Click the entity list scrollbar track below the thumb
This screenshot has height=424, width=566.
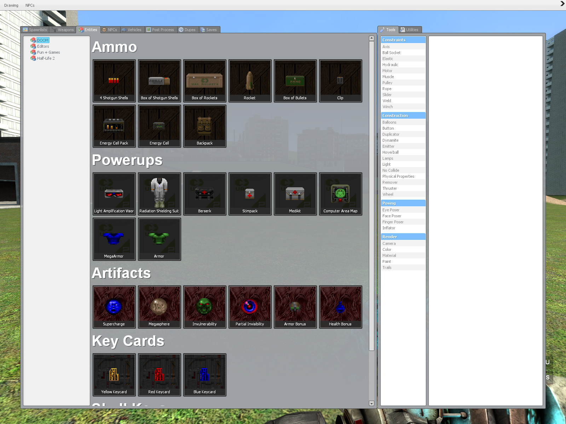click(371, 376)
